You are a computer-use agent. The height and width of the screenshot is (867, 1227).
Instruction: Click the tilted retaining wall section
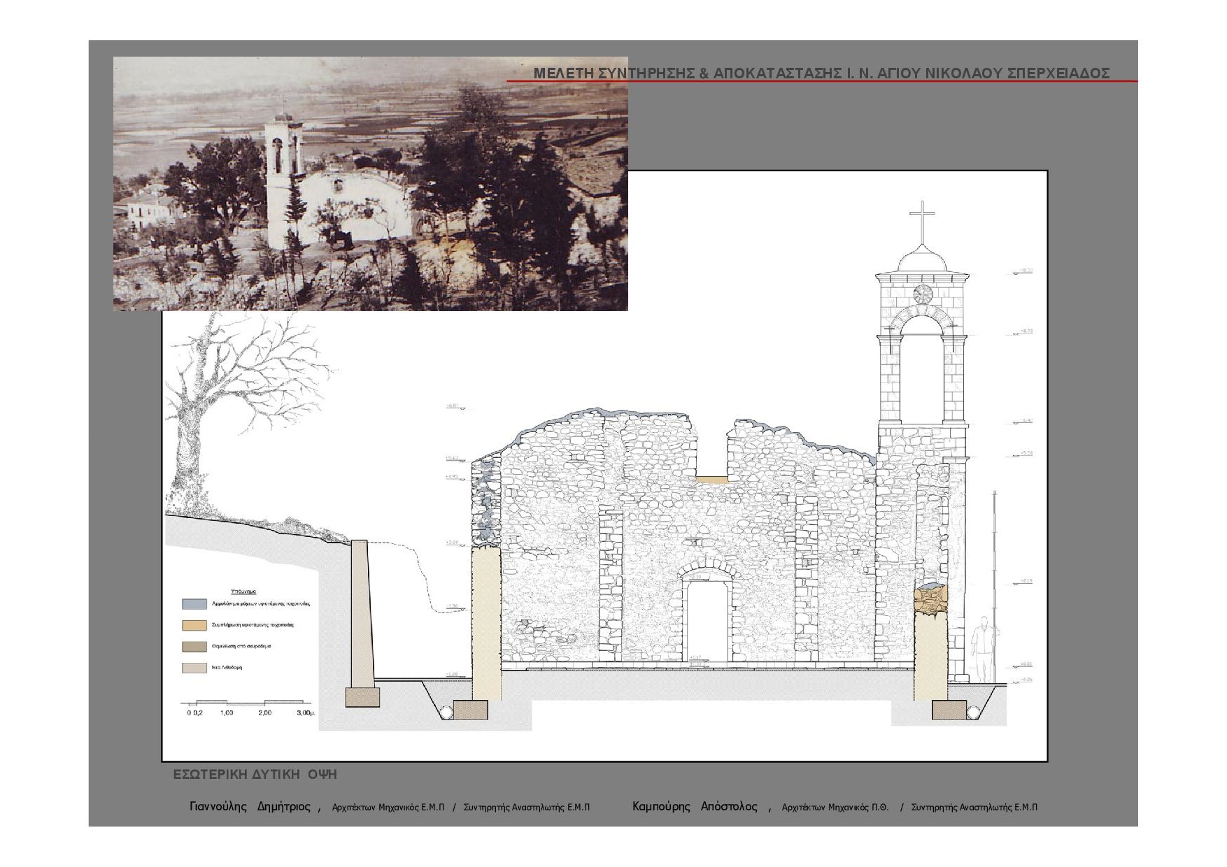(361, 614)
